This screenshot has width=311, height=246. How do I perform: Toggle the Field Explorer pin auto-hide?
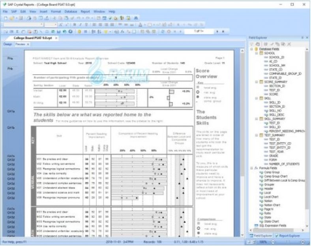[x=302, y=38]
